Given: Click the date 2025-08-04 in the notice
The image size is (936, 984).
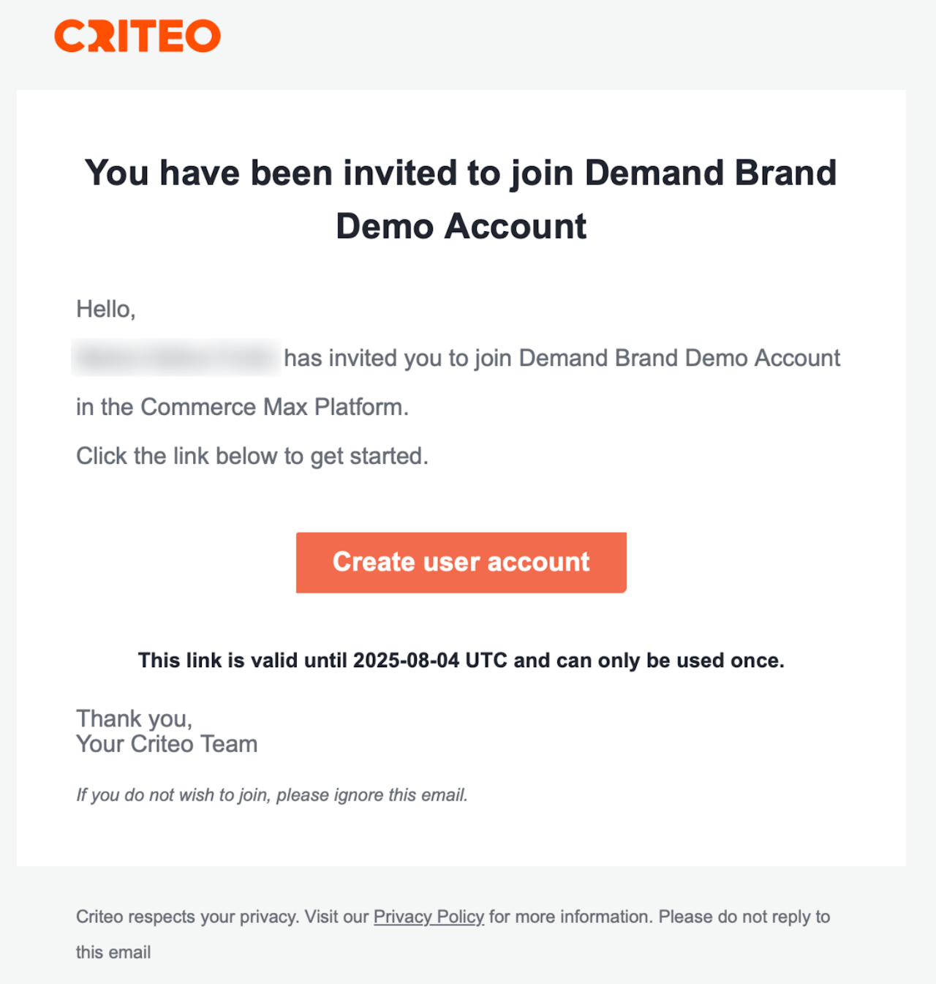Looking at the screenshot, I should (x=406, y=660).
